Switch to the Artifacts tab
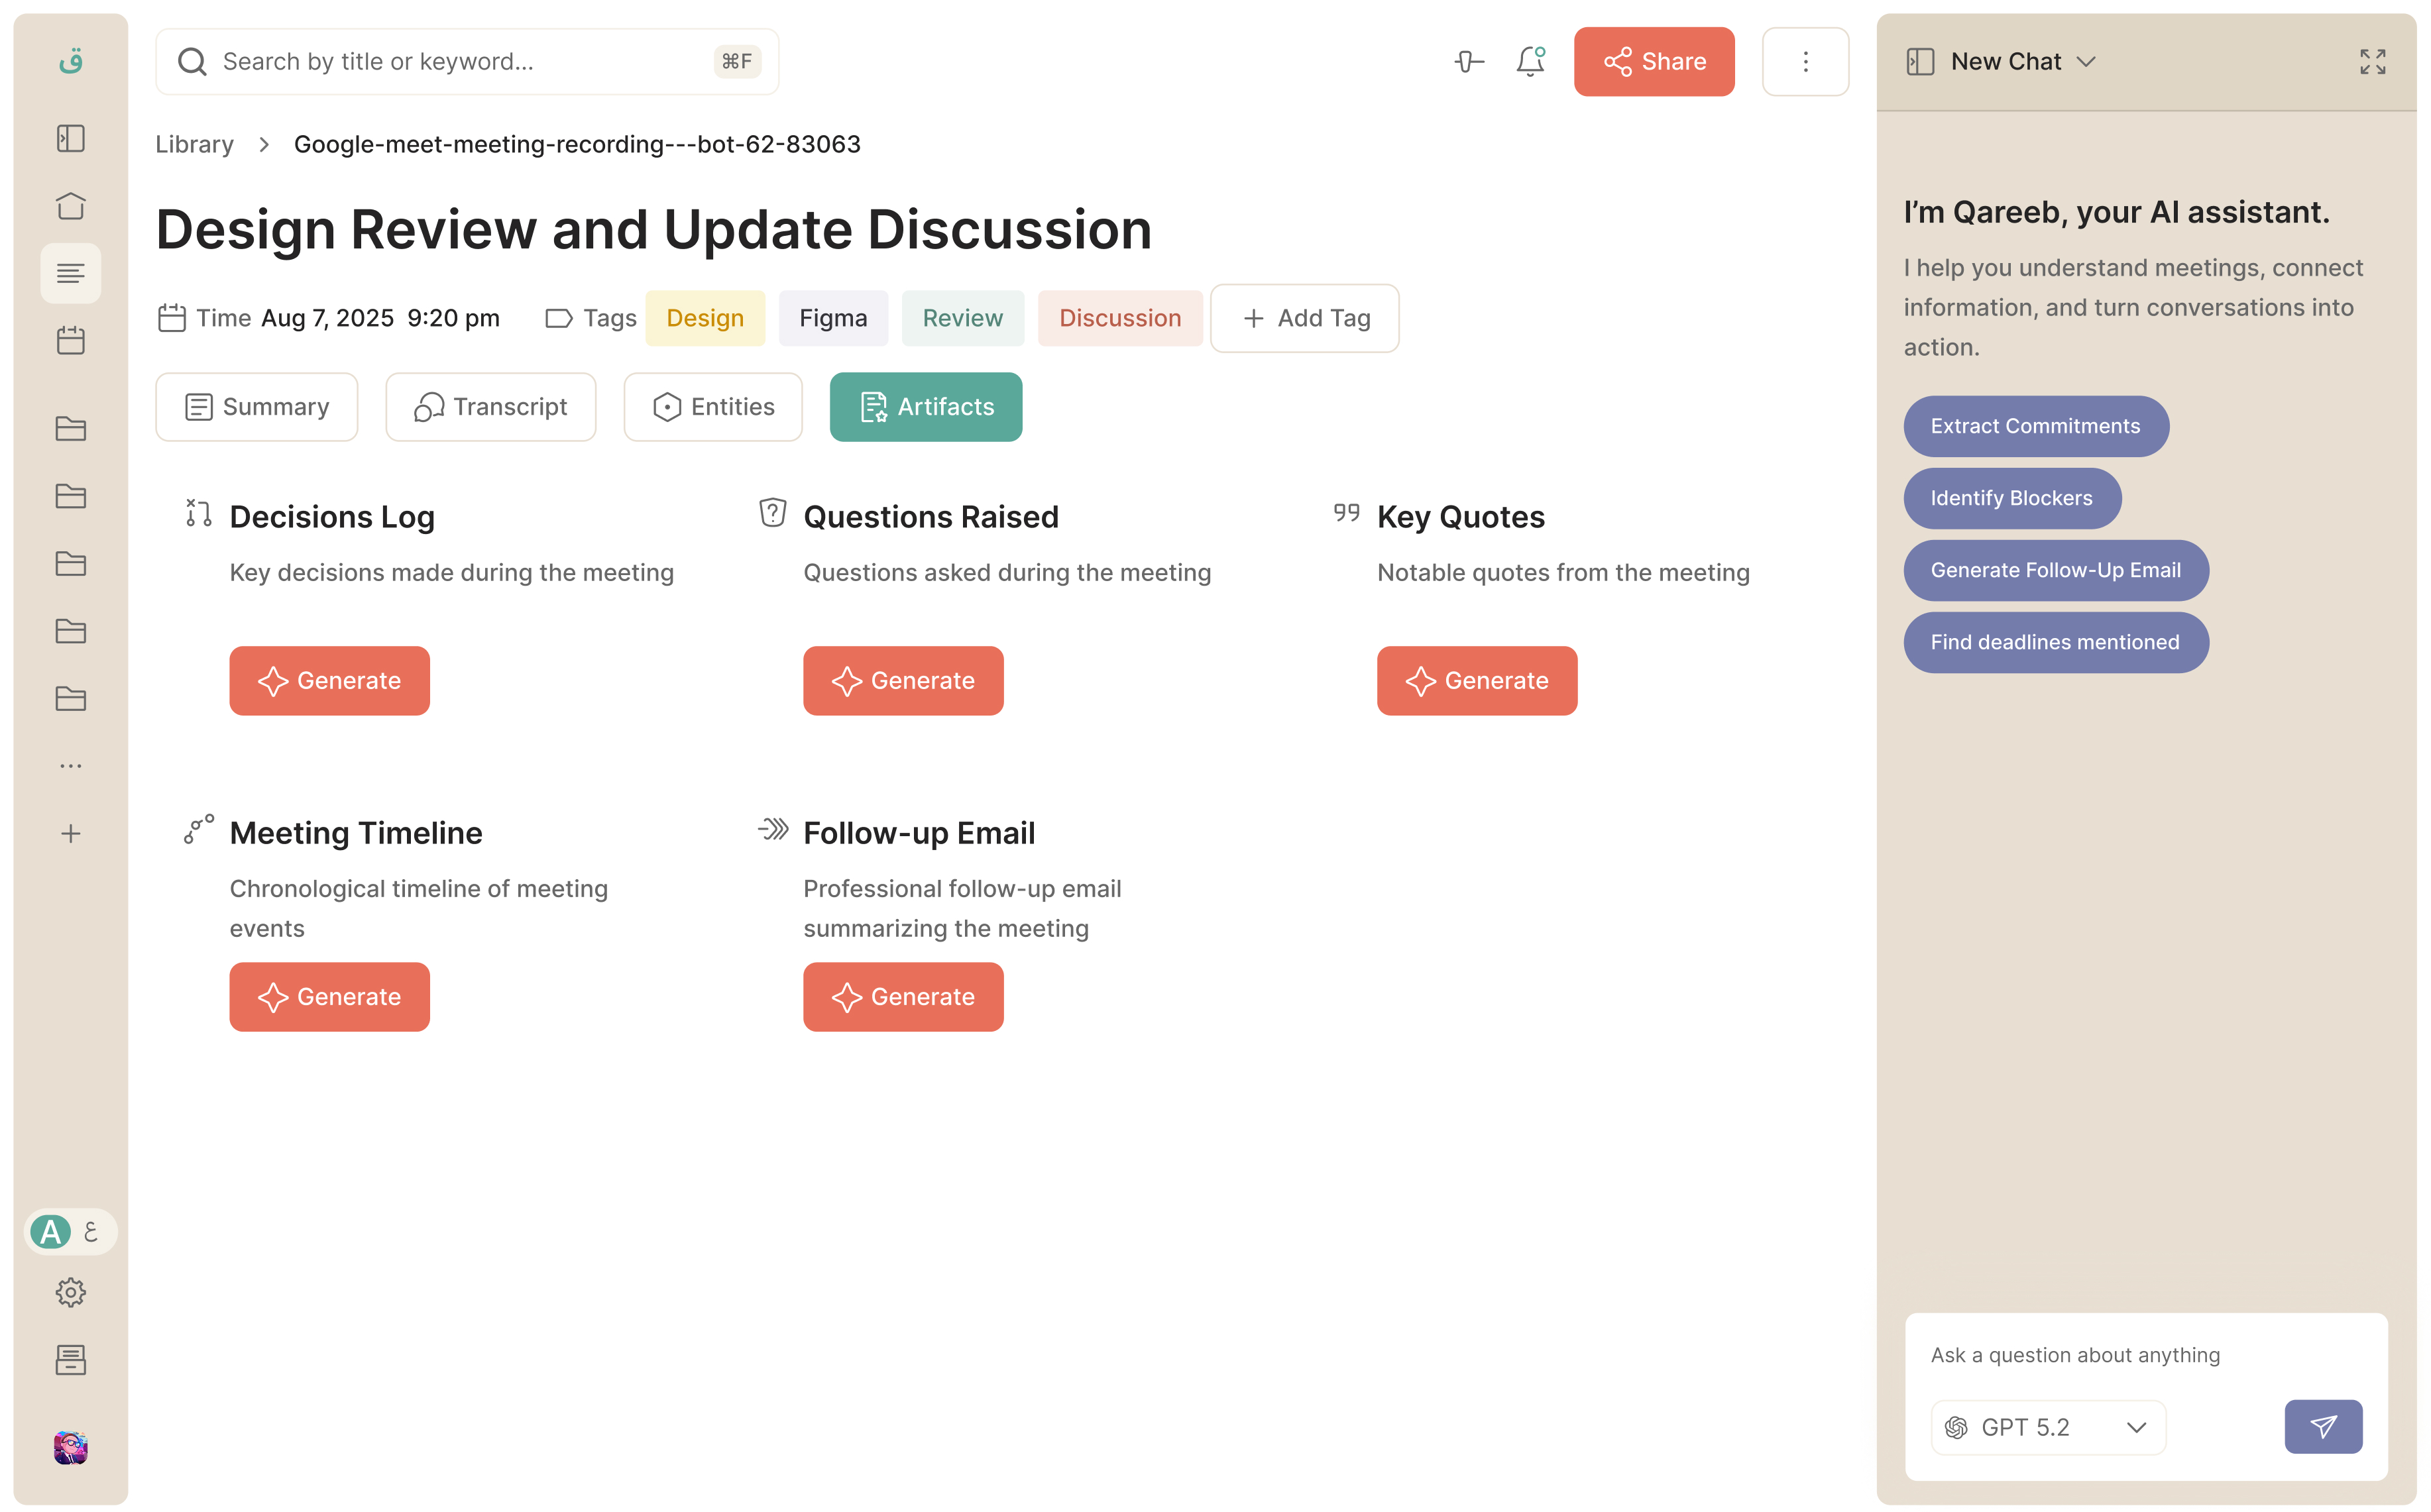This screenshot has height=1512, width=2431. point(926,407)
